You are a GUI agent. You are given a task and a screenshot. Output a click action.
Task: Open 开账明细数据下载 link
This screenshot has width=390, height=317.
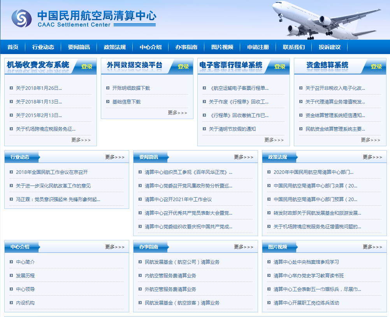point(131,88)
